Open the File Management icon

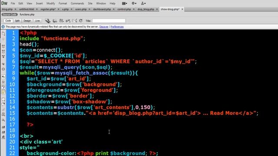coord(61,21)
